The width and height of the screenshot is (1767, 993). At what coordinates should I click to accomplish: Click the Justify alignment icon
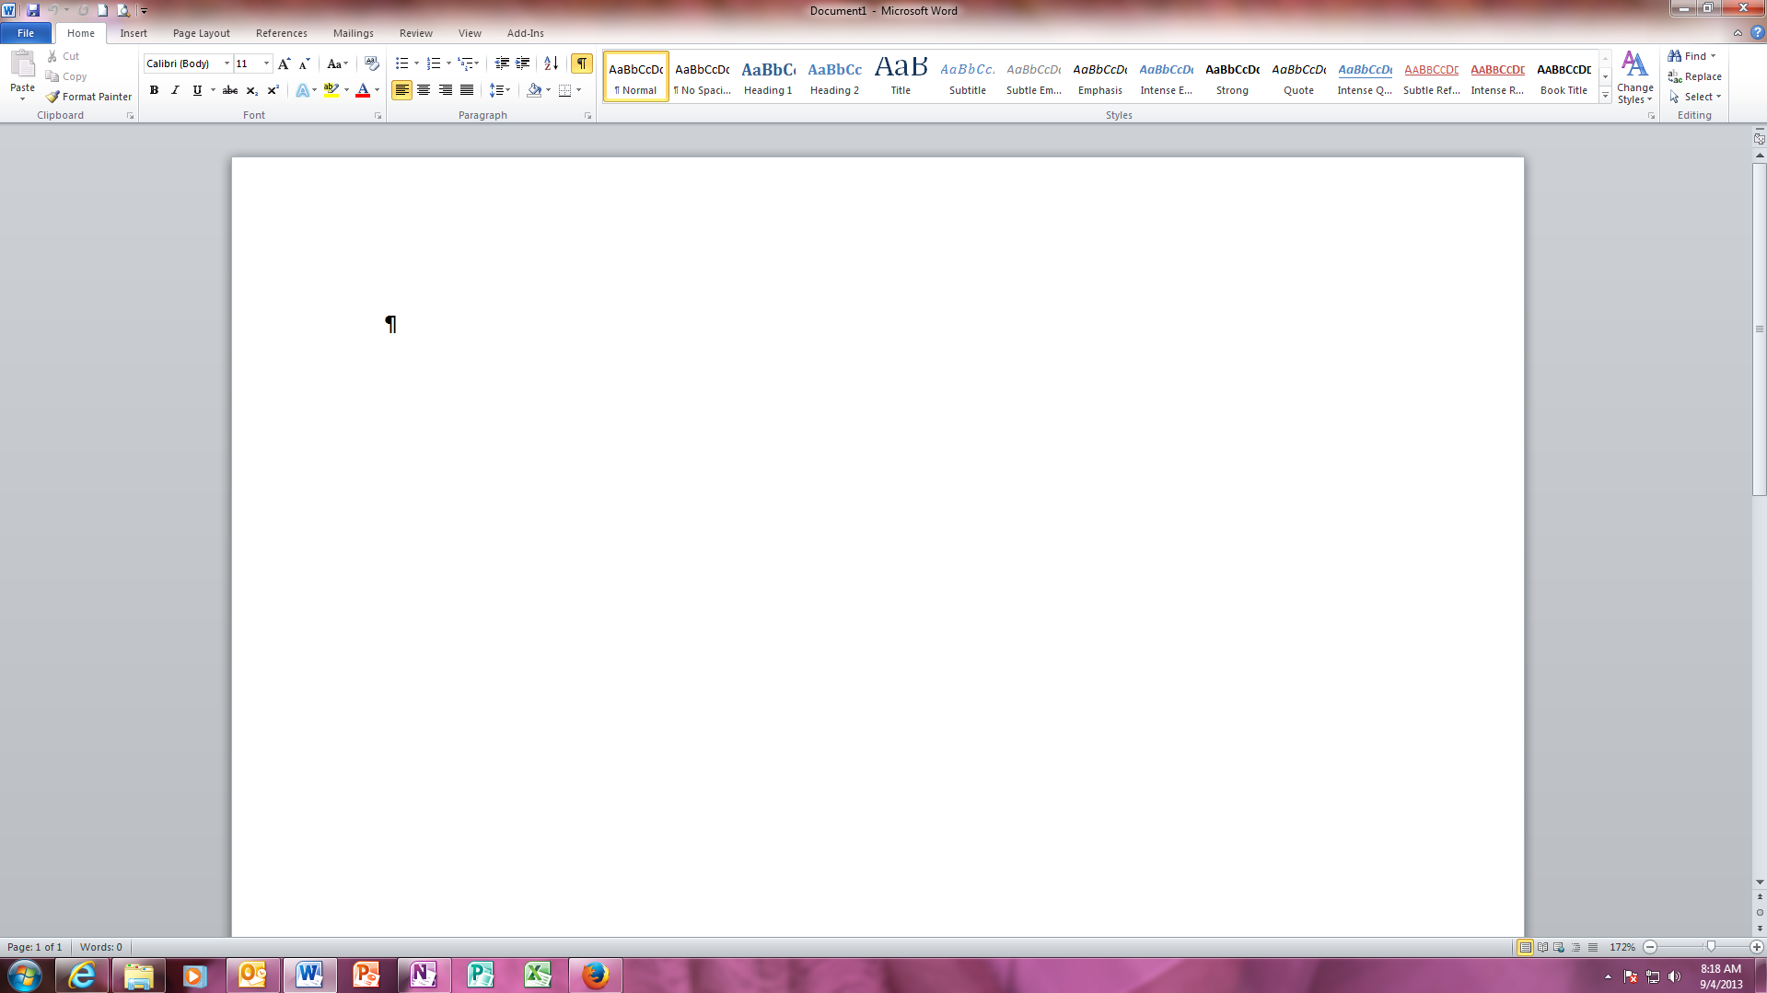467,90
